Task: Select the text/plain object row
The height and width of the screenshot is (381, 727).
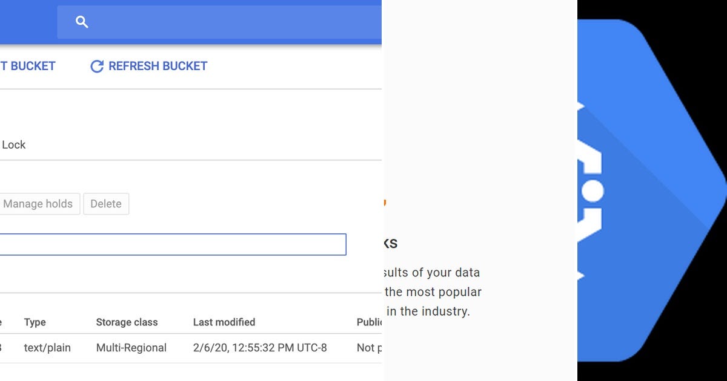Action: (47, 348)
